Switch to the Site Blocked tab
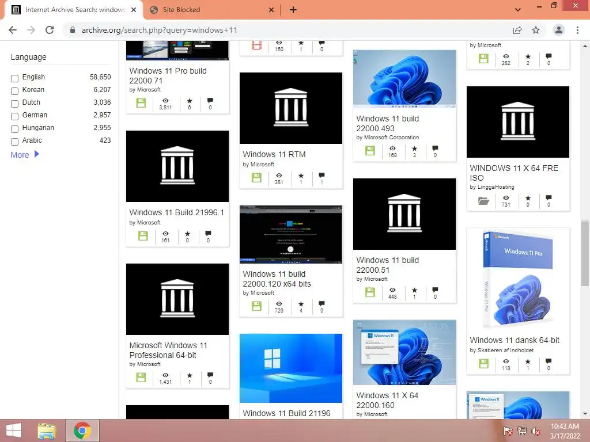This screenshot has width=590, height=442. click(212, 10)
